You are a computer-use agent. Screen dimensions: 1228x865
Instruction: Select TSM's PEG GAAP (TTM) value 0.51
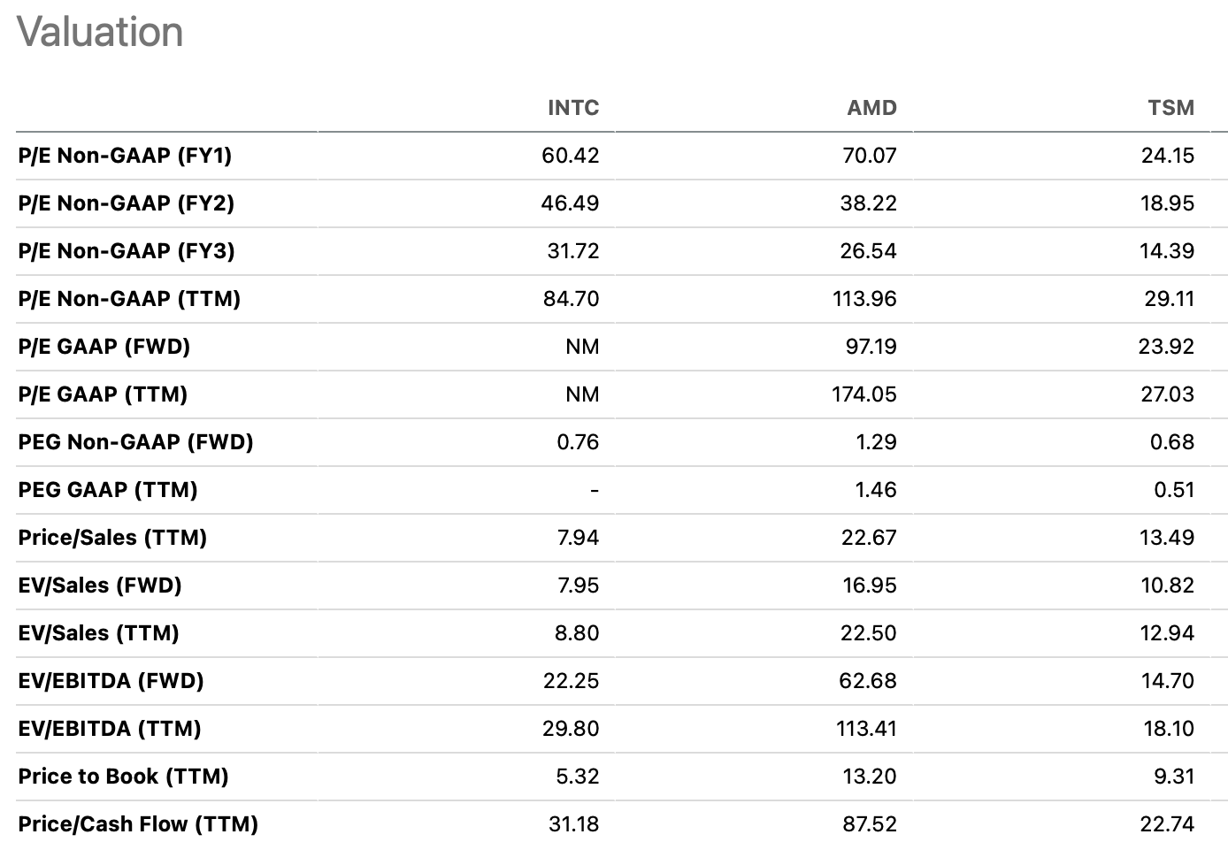tap(1174, 490)
